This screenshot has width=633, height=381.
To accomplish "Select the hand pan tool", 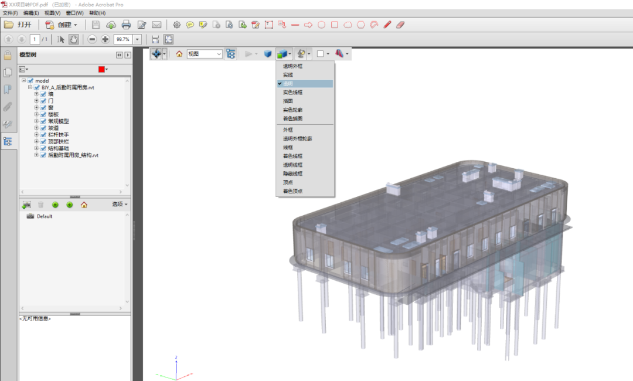I will [74, 39].
